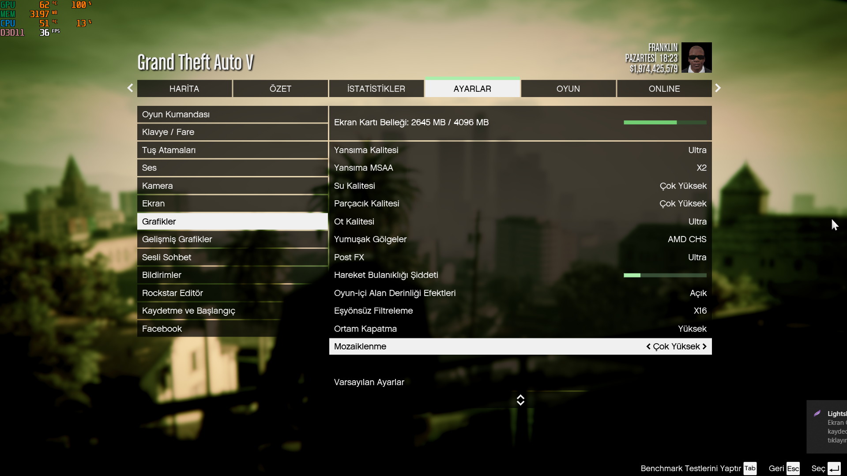
Task: Change Yumuşak Gölgeler setting
Action: [x=520, y=239]
